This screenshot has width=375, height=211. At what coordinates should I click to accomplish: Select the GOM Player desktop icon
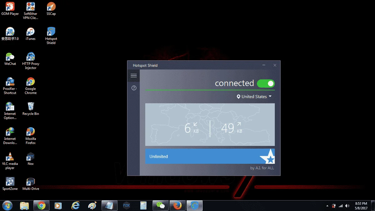[10, 9]
